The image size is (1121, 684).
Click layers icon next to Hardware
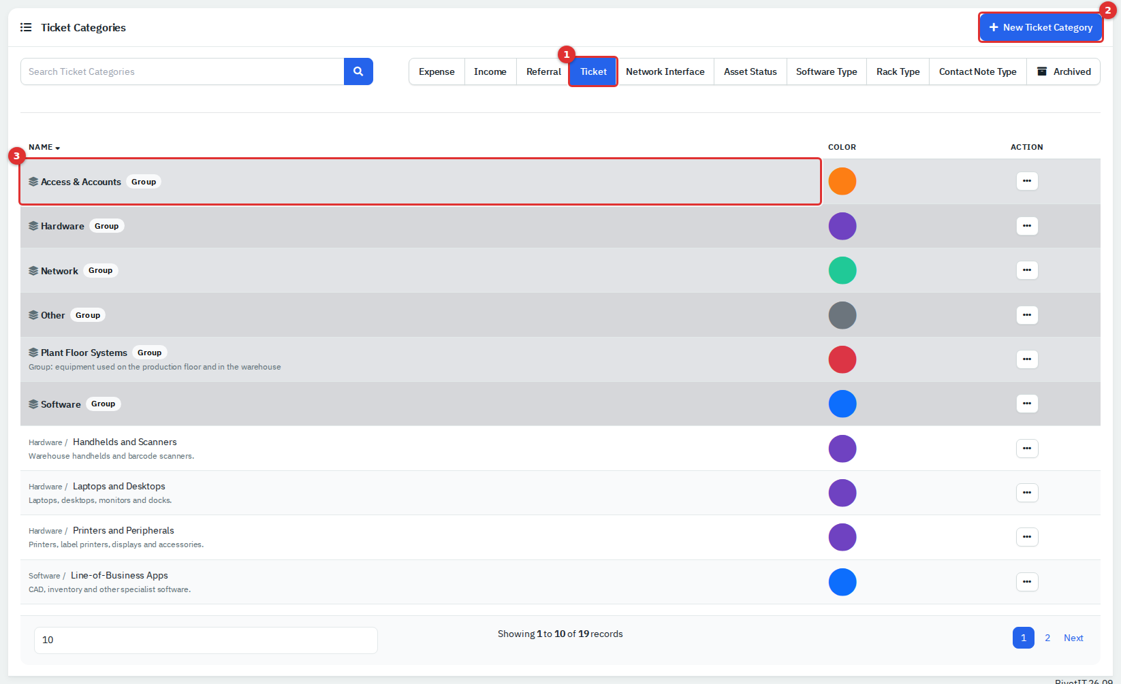tap(33, 226)
